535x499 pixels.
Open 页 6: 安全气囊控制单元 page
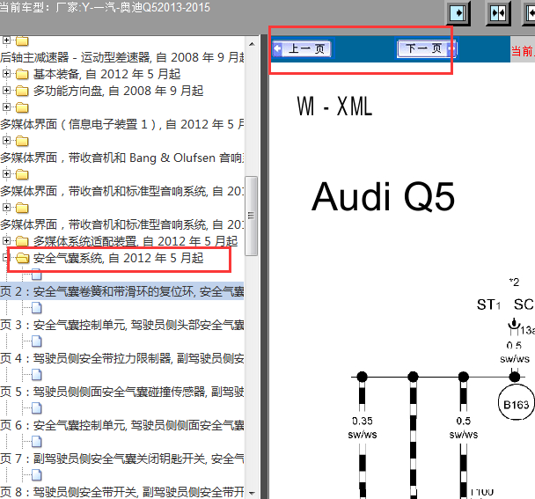(121, 425)
